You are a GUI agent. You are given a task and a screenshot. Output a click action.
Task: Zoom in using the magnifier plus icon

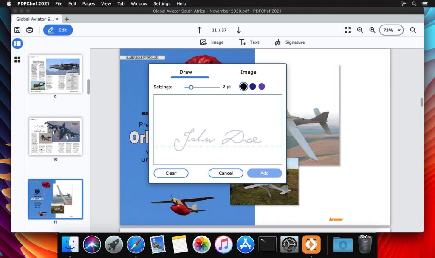[x=373, y=30]
